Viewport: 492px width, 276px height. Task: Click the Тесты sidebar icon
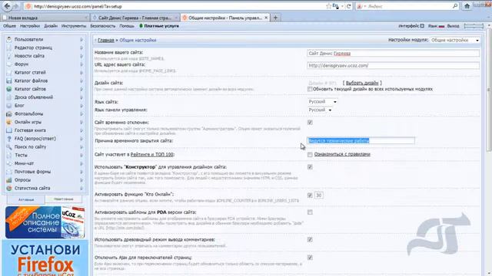tap(8, 155)
